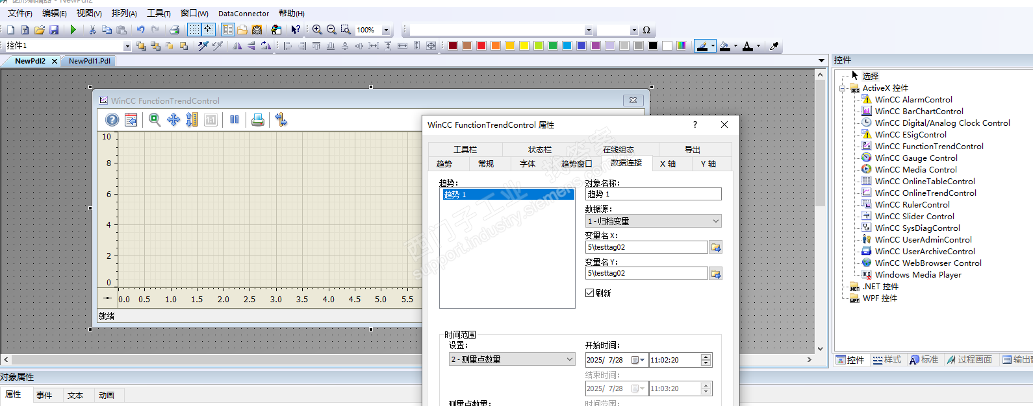Screen dimensions: 1033x406
Task: Switch to 过程画面 panel tab
Action: (x=970, y=359)
